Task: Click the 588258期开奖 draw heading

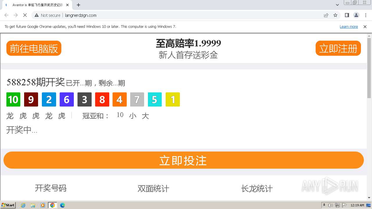Action: (35, 82)
